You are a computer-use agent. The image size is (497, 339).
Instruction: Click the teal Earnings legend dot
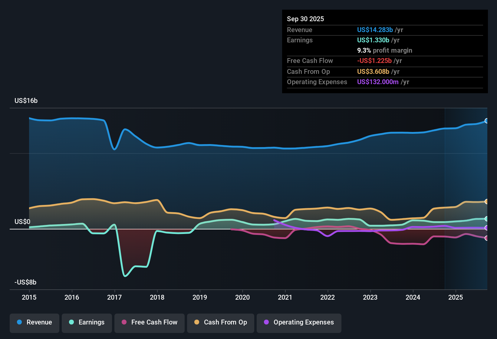click(72, 322)
